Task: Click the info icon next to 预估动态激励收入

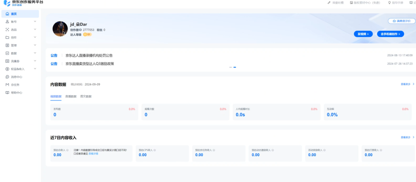Action: [x=272, y=150]
